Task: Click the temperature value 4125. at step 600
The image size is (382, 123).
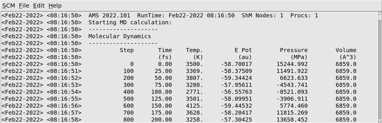Action: click(x=194, y=106)
